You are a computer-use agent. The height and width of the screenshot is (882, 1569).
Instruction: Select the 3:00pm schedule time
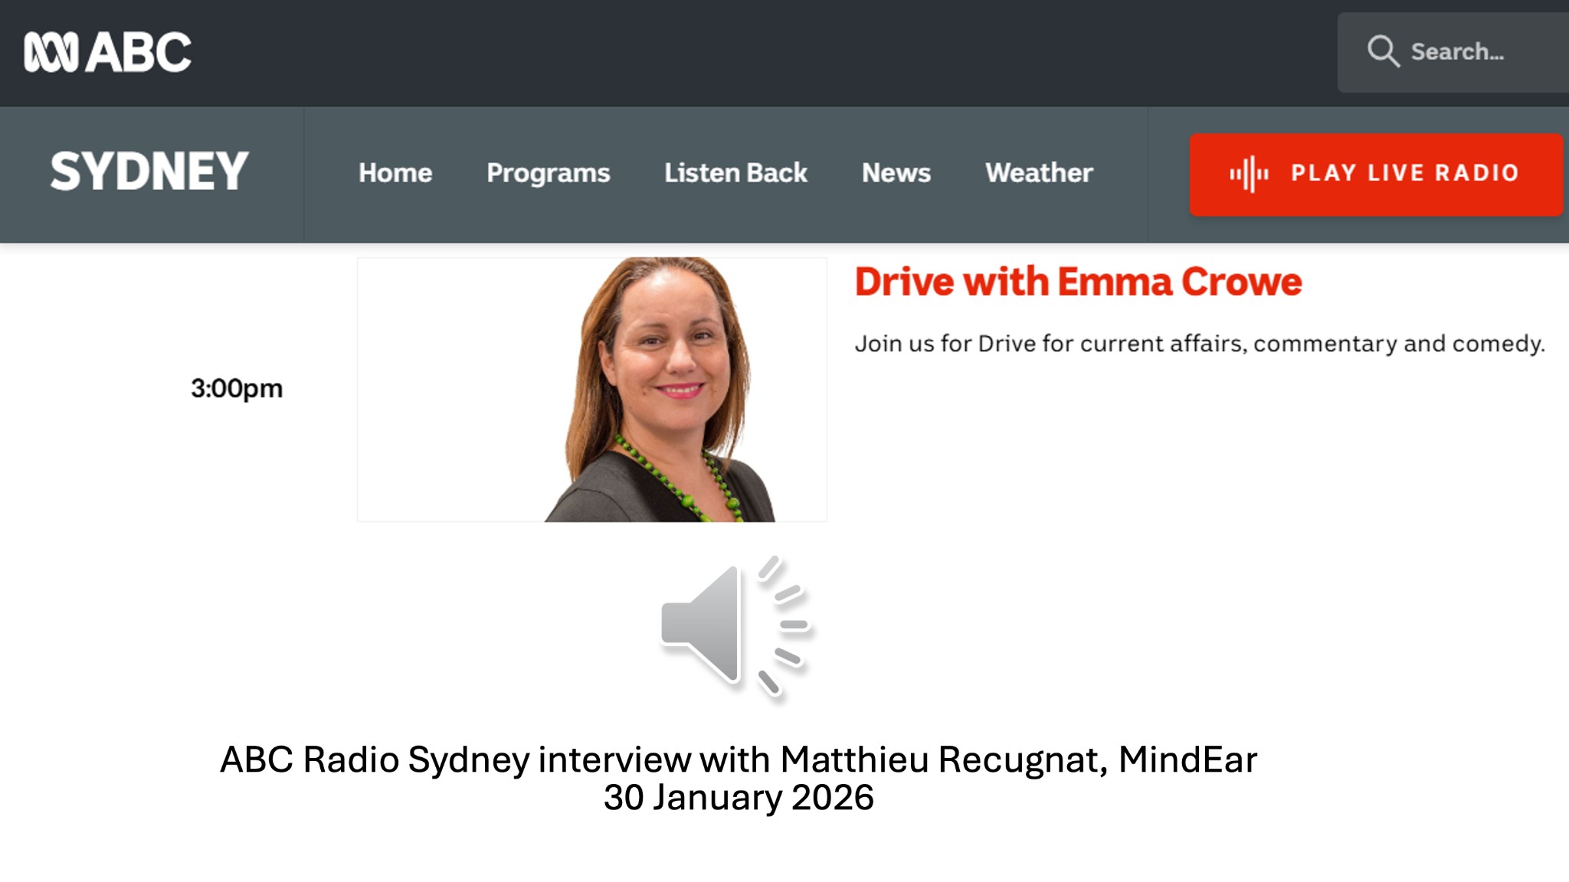[x=237, y=388]
